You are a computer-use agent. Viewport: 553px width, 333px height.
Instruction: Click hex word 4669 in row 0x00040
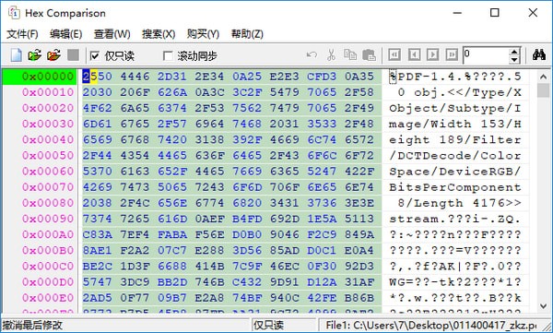point(284,139)
